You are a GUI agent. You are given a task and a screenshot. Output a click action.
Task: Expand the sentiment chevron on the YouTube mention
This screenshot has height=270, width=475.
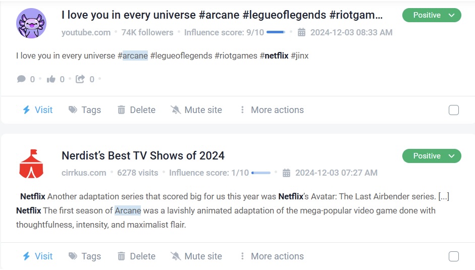pyautogui.click(x=452, y=15)
